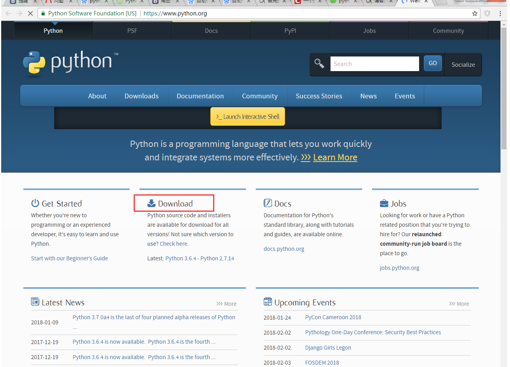The height and width of the screenshot is (367, 510).
Task: Click More beside Latest News
Action: (227, 304)
